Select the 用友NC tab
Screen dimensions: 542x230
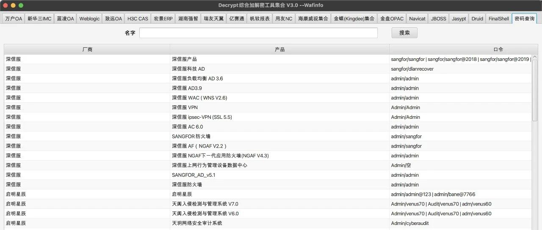[284, 19]
